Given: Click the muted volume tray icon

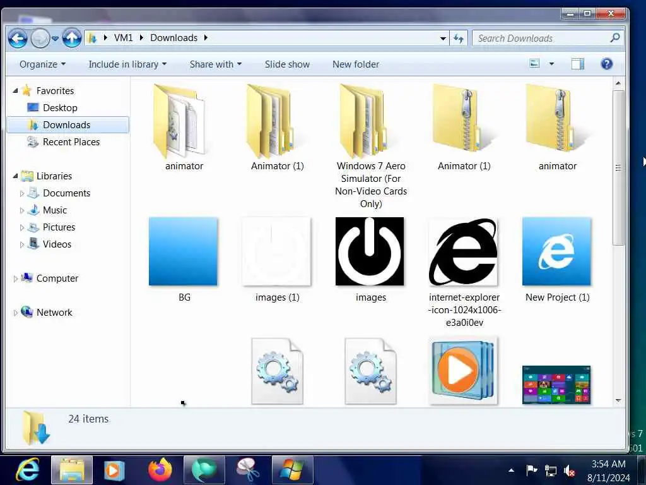Looking at the screenshot, I should pyautogui.click(x=570, y=470).
